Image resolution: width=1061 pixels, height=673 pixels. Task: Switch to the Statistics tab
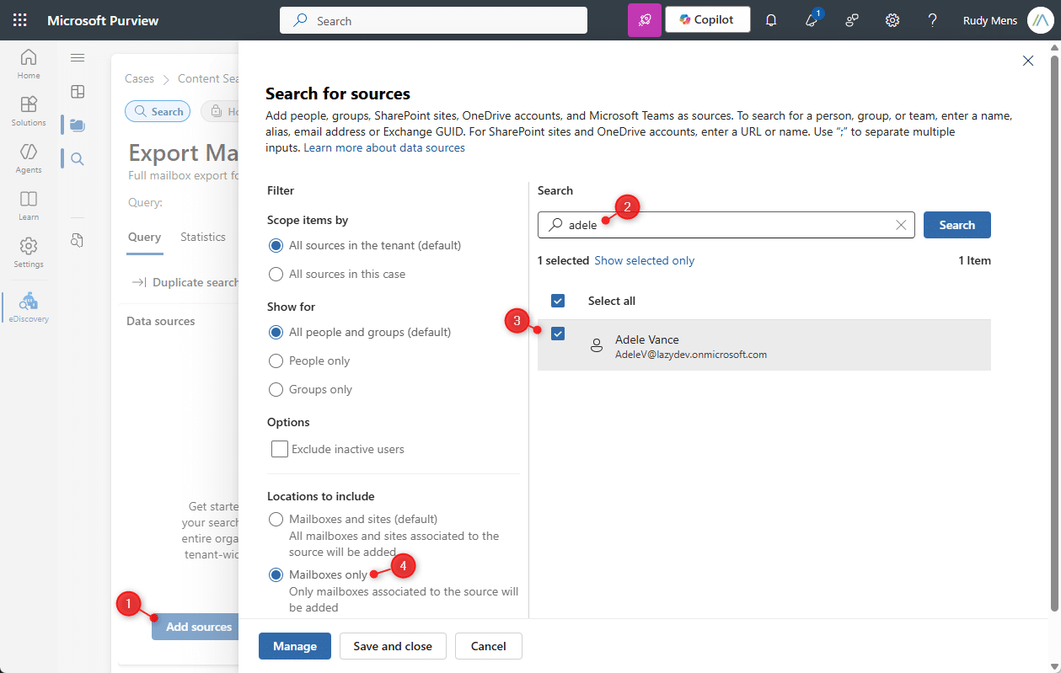[203, 237]
